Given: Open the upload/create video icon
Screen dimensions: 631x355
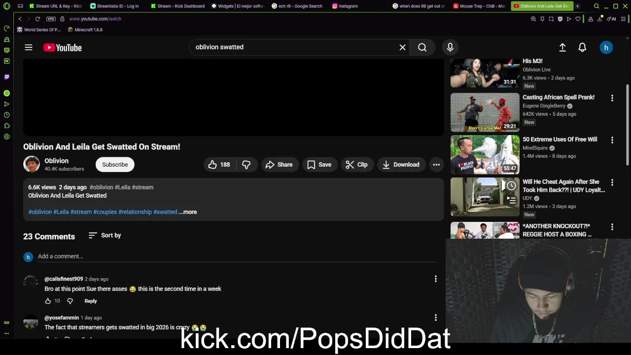Looking at the screenshot, I should (x=562, y=47).
